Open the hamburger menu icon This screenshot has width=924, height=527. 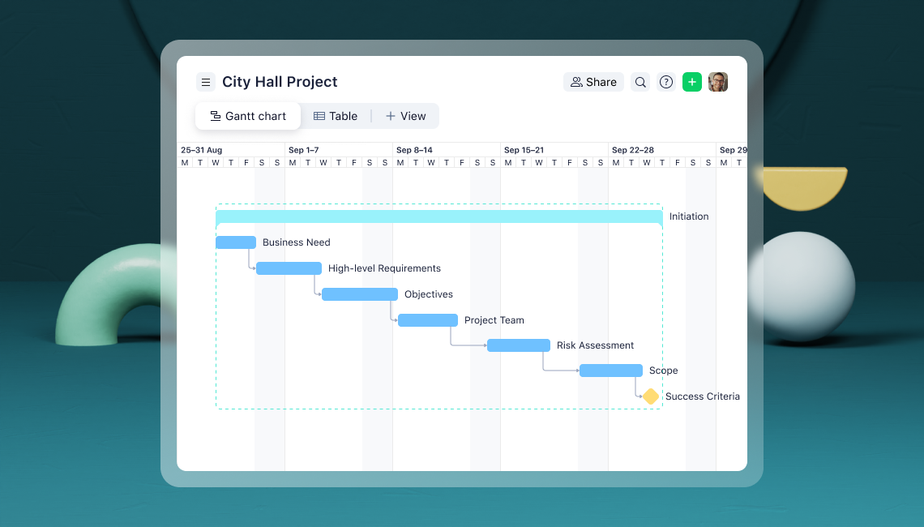pyautogui.click(x=205, y=82)
